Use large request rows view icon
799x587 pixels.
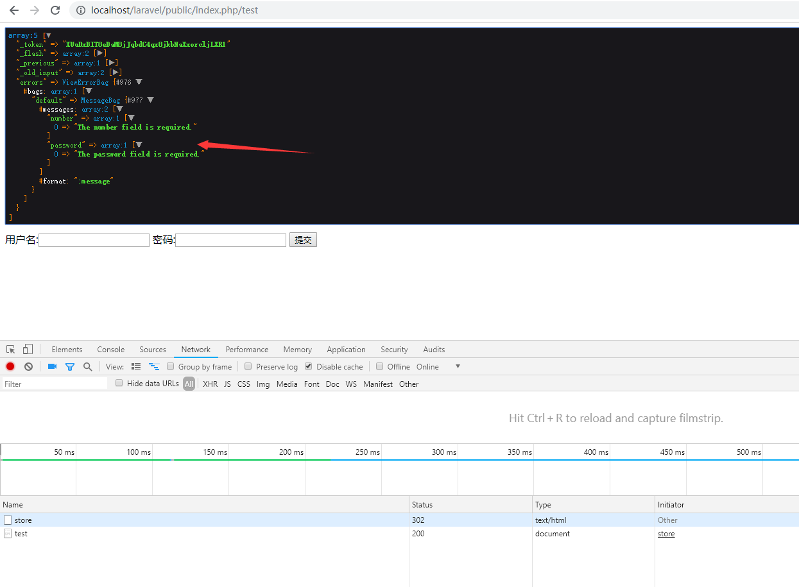click(x=136, y=366)
